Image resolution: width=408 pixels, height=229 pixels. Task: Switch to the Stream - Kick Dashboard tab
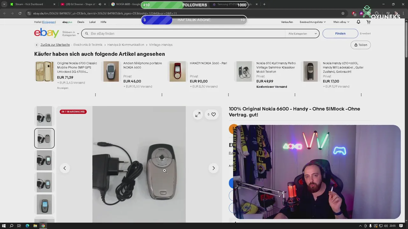33,4
